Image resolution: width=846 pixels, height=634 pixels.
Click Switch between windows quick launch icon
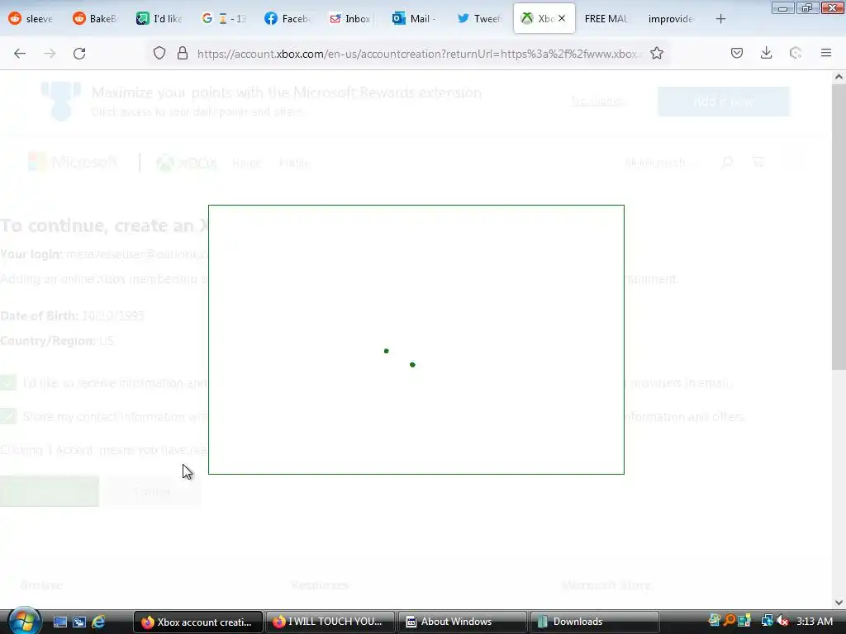tap(79, 622)
